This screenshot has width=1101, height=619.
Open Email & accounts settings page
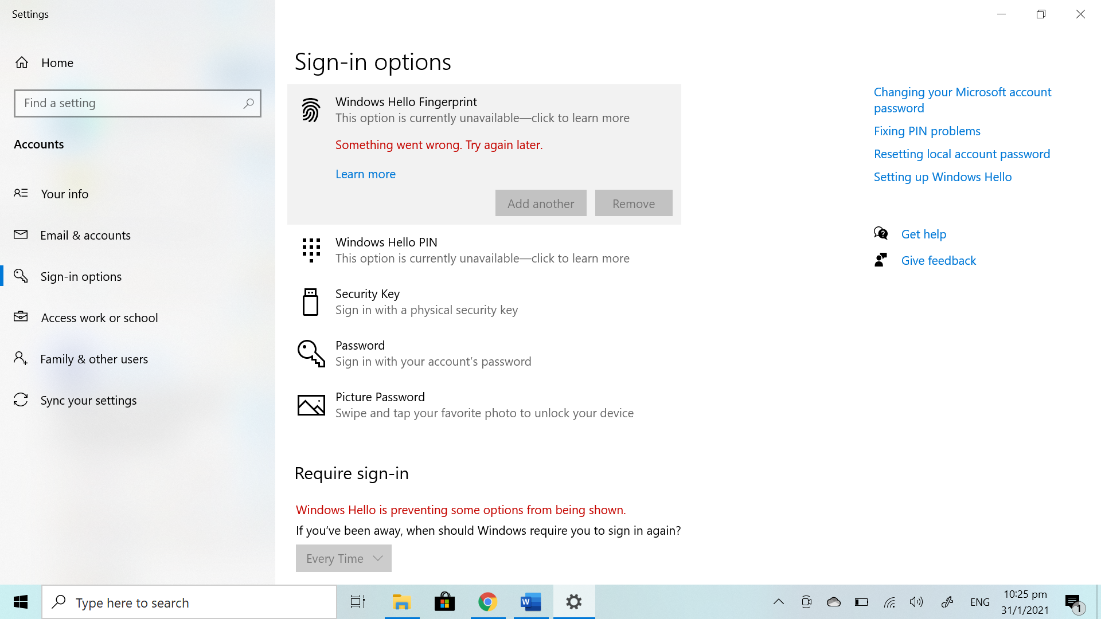[x=138, y=235]
